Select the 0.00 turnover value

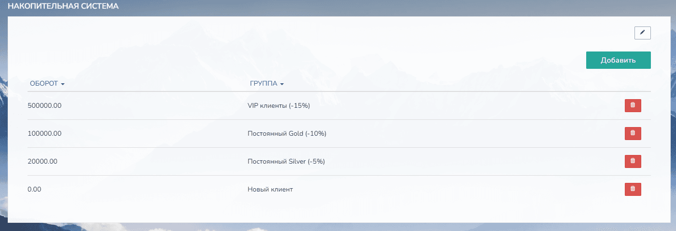click(x=35, y=189)
